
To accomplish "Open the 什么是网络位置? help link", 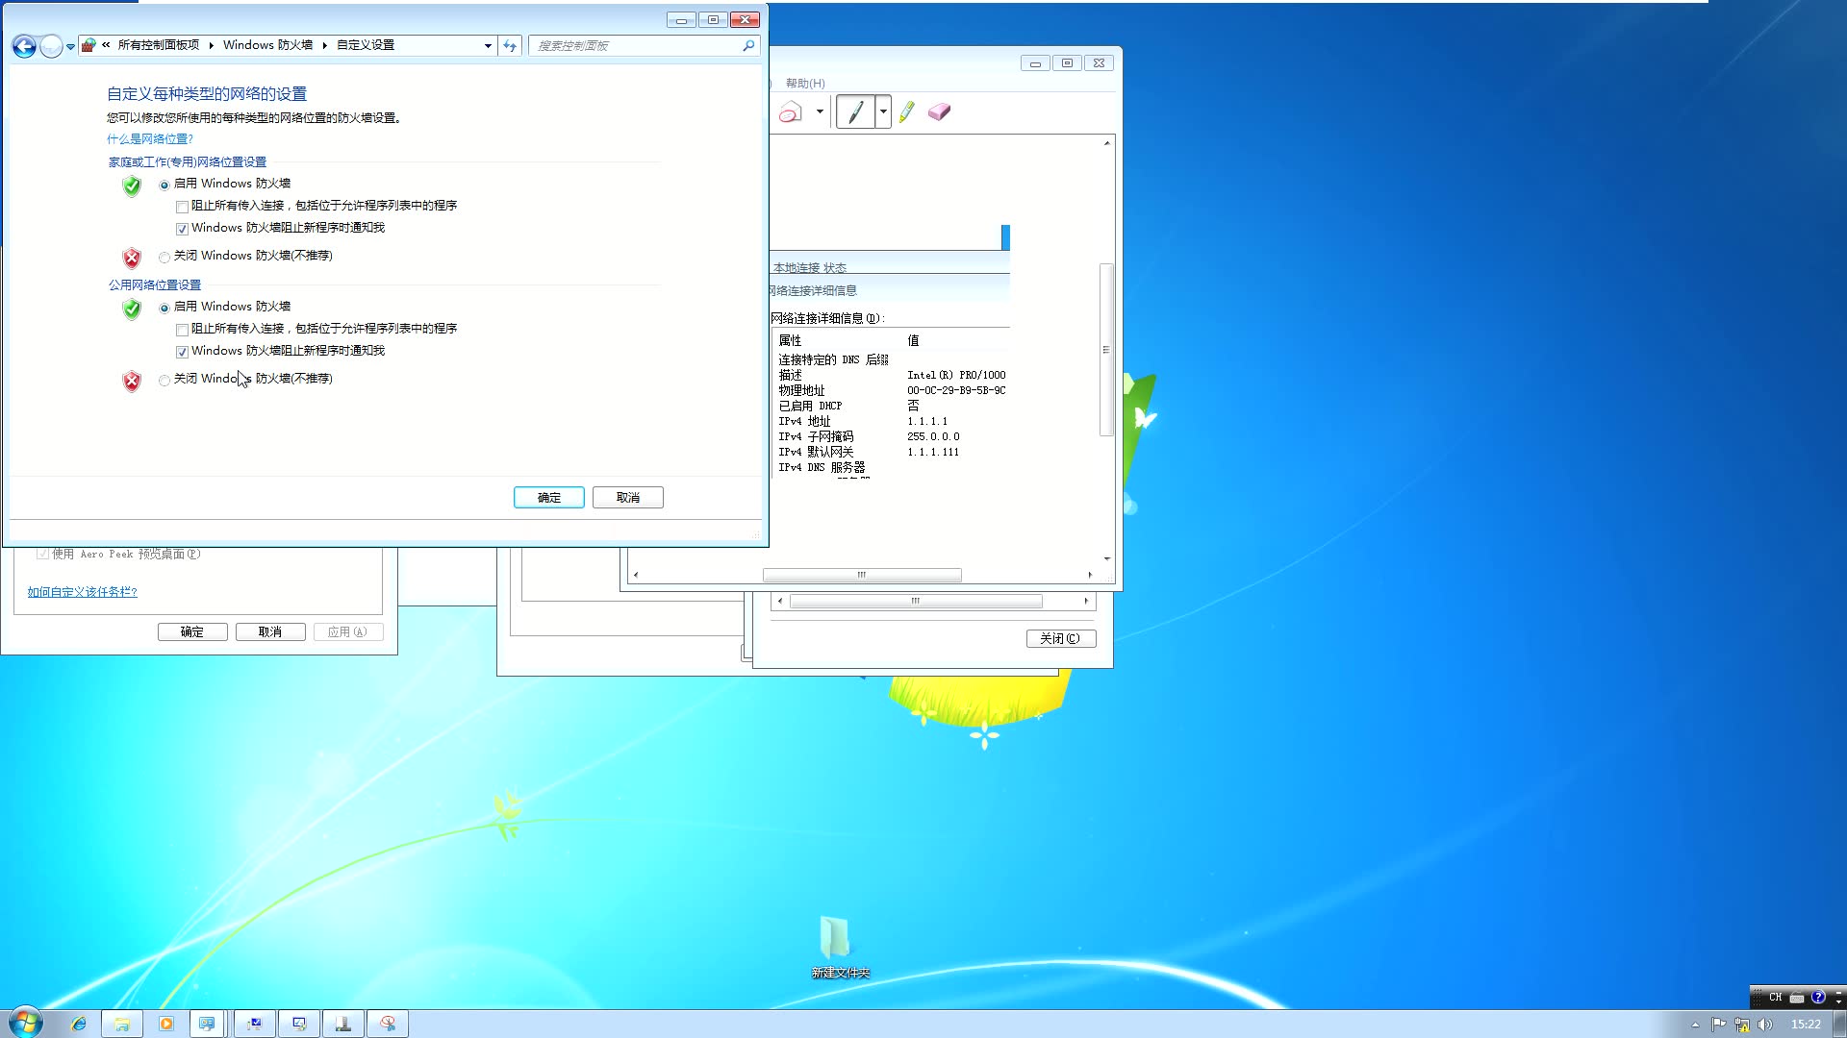I will point(149,138).
